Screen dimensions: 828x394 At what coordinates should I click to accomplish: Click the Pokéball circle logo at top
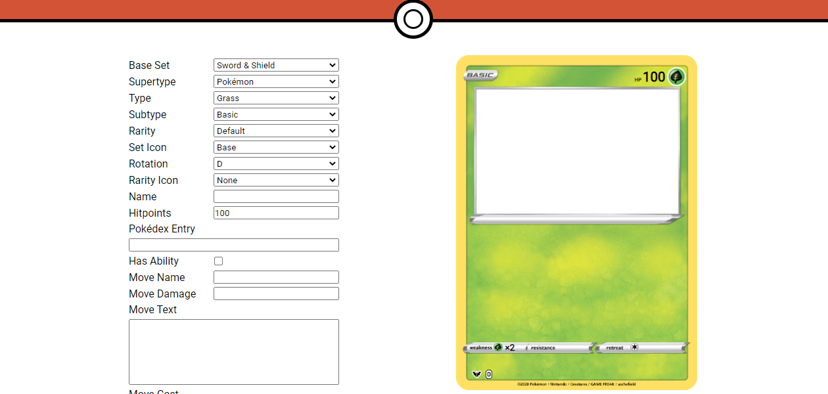[413, 19]
